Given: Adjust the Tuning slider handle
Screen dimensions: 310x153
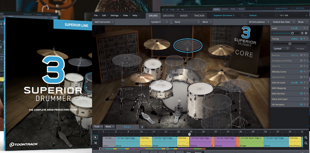Looking at the screenshot, I should point(290,44).
